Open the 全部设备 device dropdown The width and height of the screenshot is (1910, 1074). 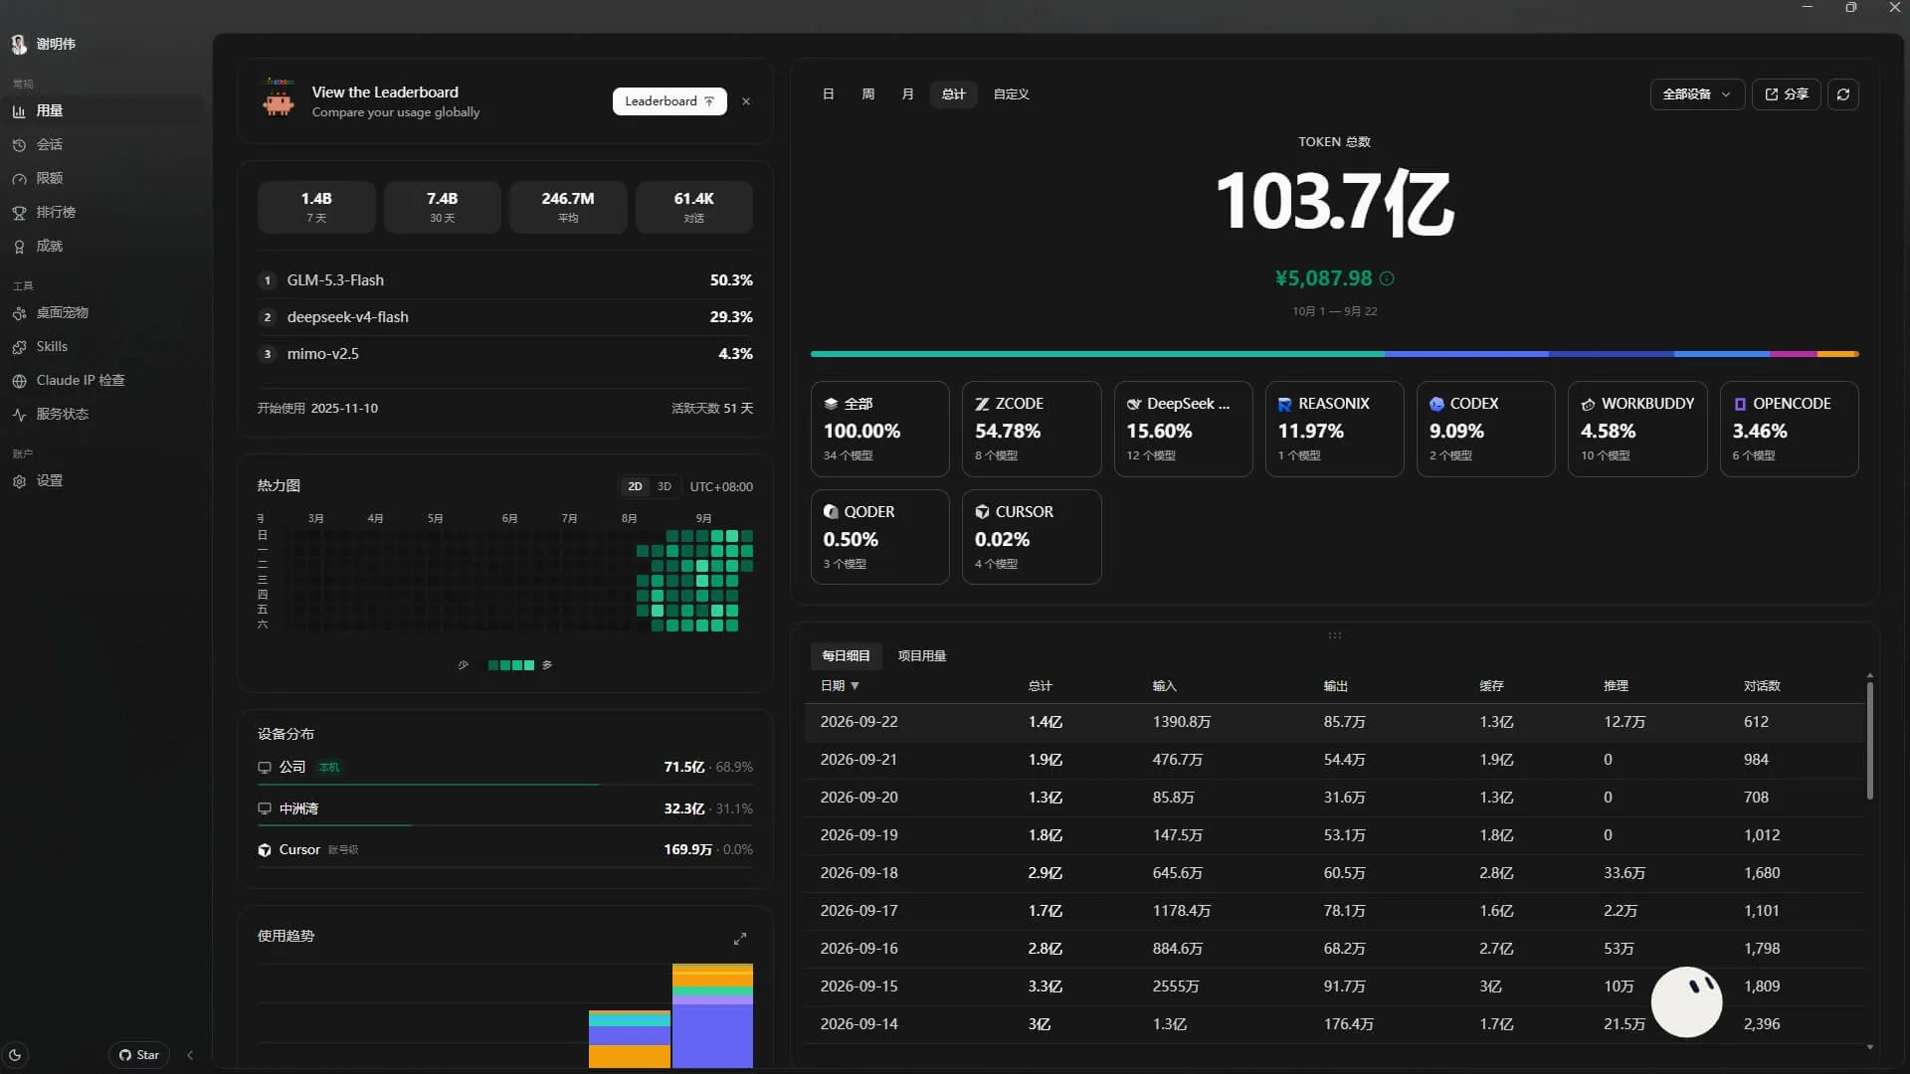click(1697, 94)
